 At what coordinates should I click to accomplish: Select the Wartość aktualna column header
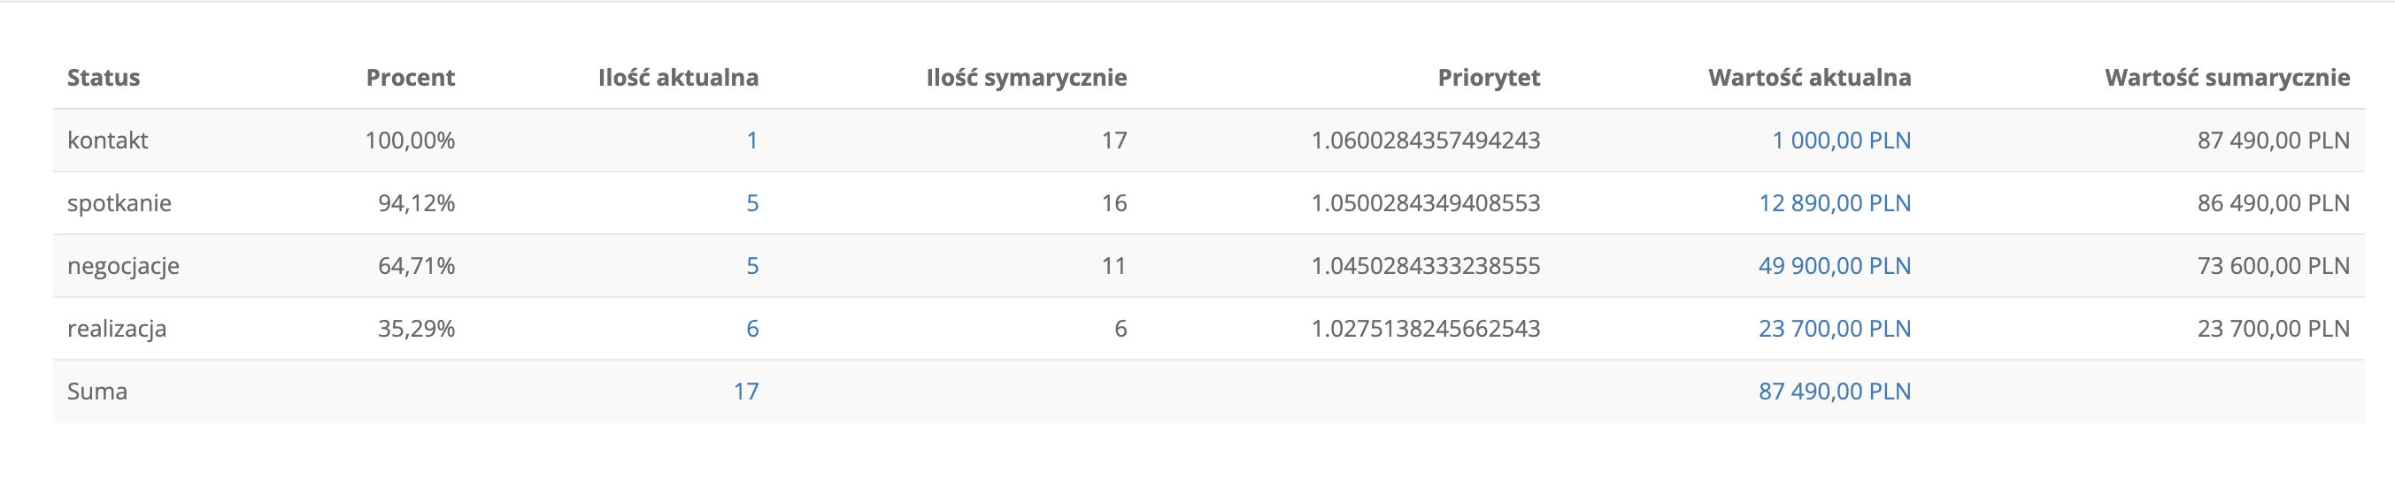1809,77
